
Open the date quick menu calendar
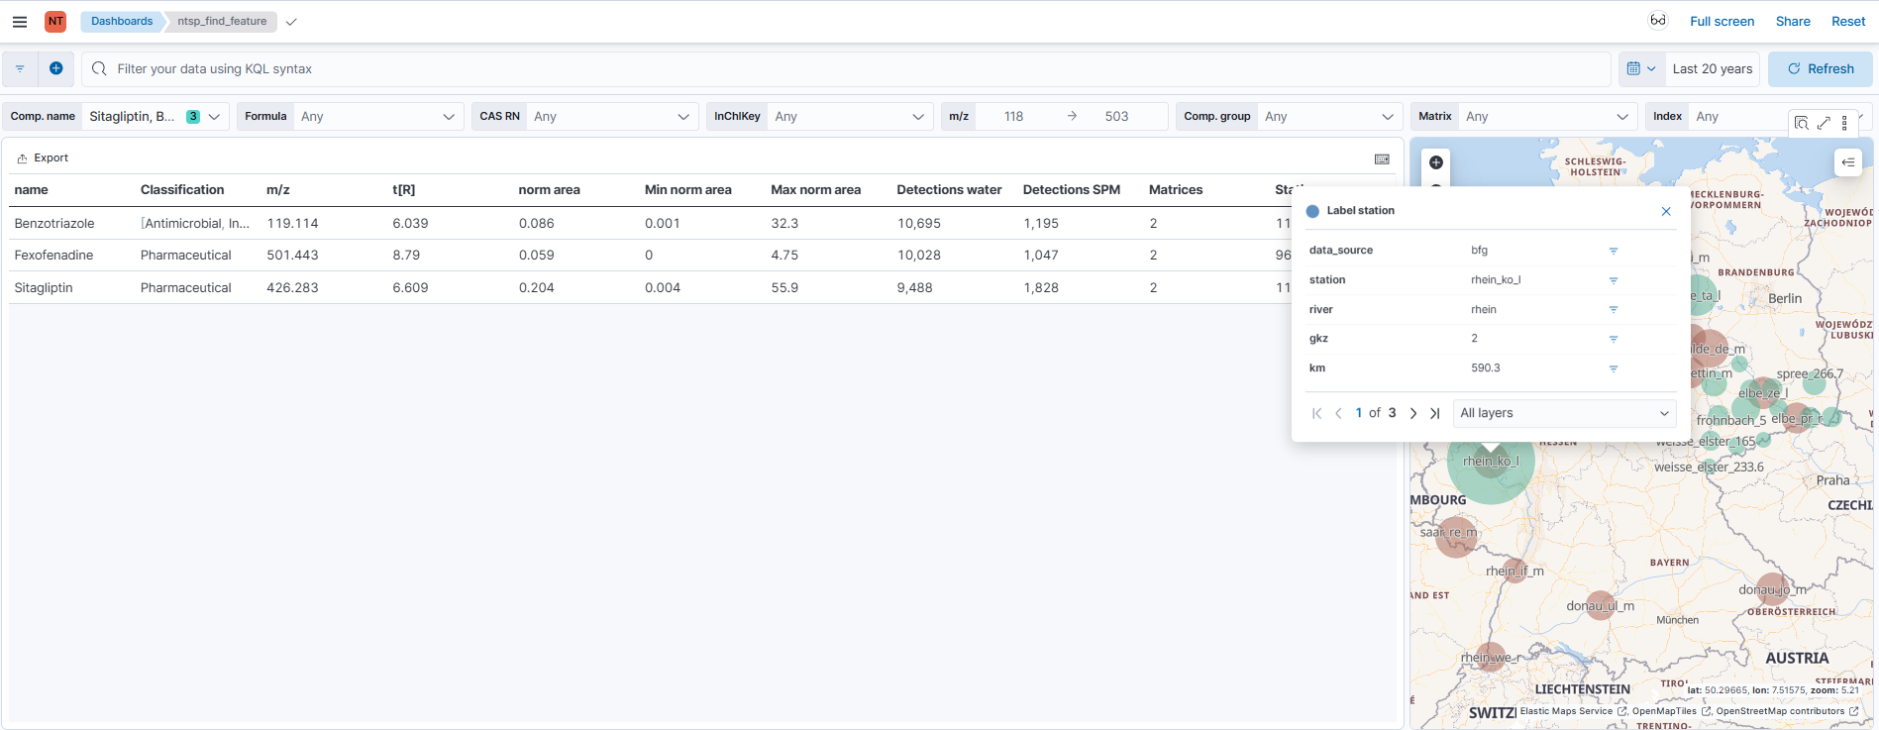1640,69
